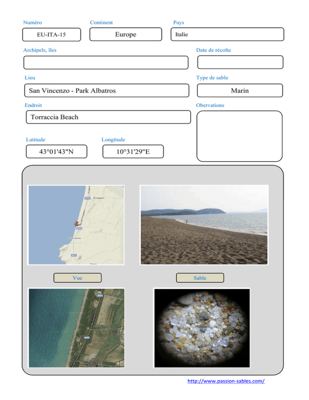This screenshot has height=400, width=309.
Task: Select the Latitude field 43°01'43"N
Action: coord(56,152)
